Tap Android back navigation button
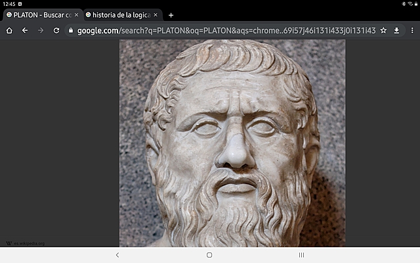Viewport: 420px width, 263px height. (x=117, y=255)
